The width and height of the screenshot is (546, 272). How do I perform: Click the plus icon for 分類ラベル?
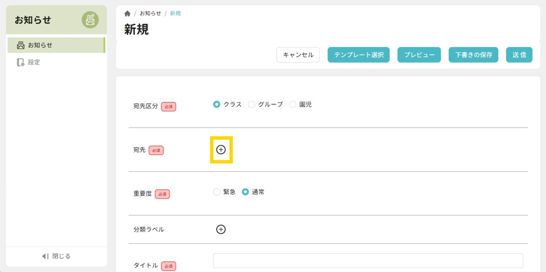click(221, 229)
